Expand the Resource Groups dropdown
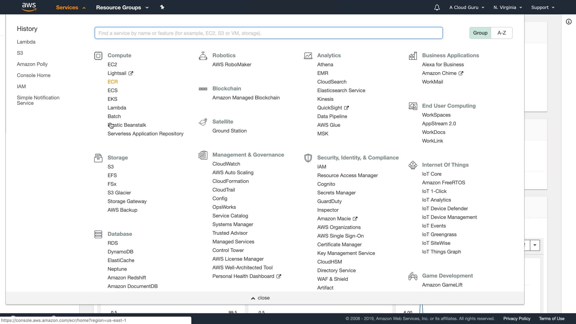 122,7
